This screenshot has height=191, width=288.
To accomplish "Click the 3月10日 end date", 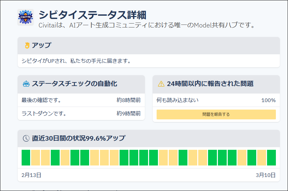I will point(266,175).
